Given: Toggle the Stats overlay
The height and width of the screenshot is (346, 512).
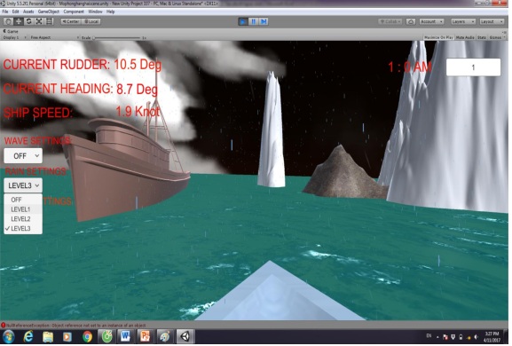Looking at the screenshot, I should 482,37.
